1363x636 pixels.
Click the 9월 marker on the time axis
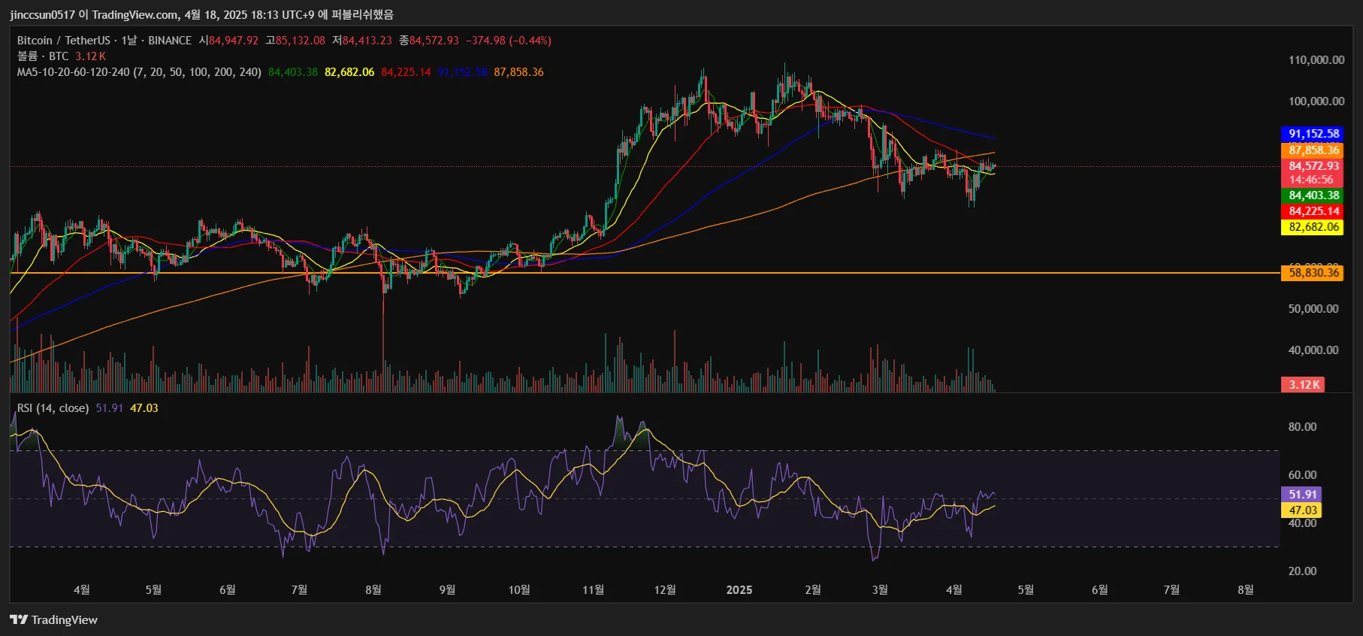[447, 590]
